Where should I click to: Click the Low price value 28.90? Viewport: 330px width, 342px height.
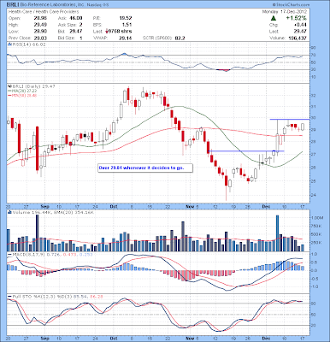(x=40, y=32)
